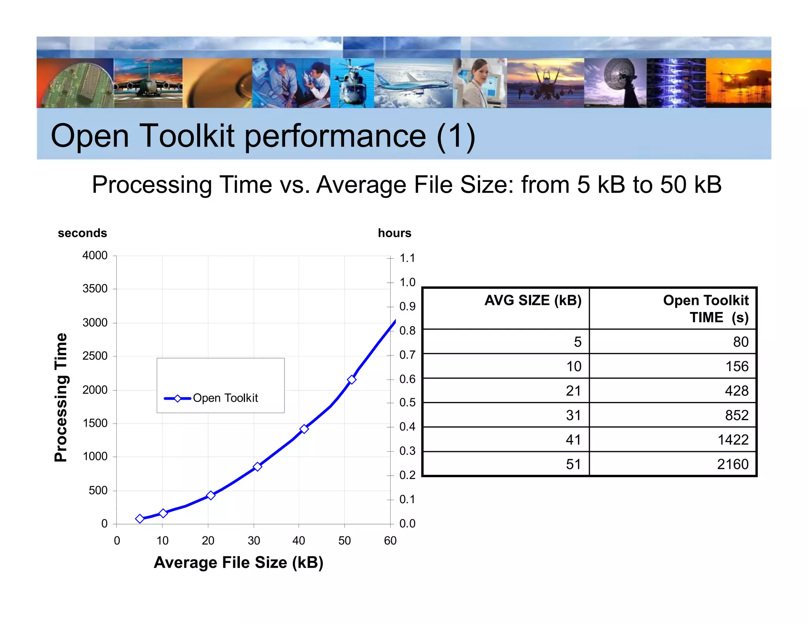Click the chart data marker at 5 kB
Viewport: 808px width, 624px height.
pos(140,519)
